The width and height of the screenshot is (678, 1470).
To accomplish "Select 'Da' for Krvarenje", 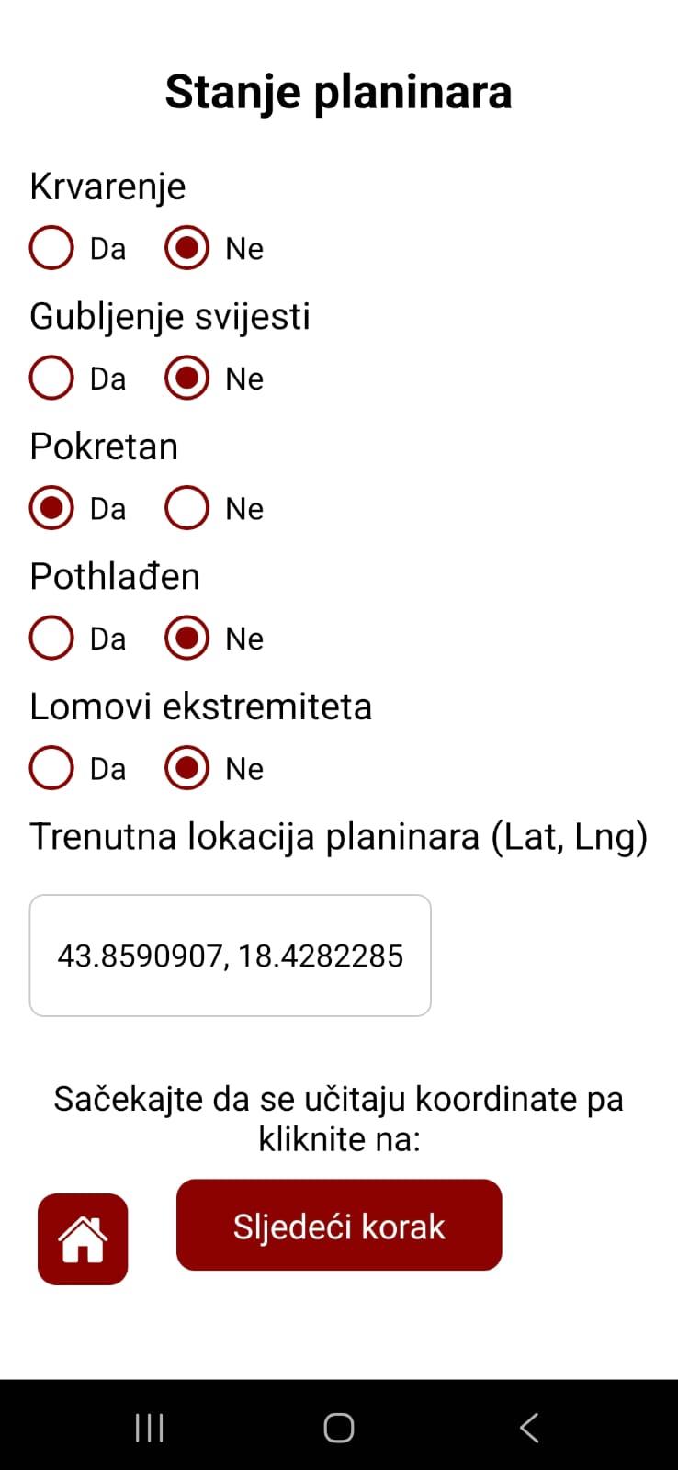I will [51, 247].
